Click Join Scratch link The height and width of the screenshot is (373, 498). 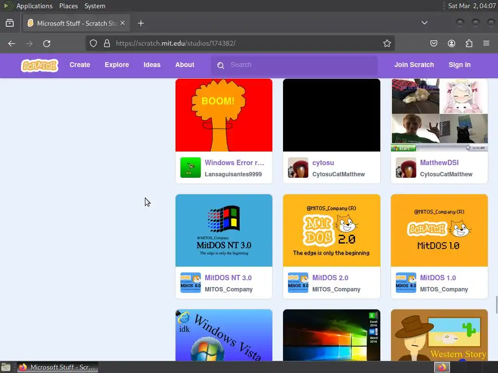[414, 65]
